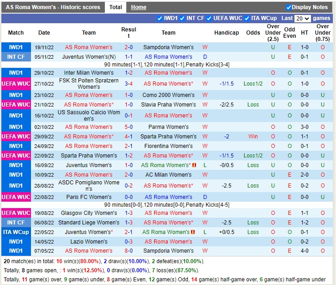This screenshot has height=285, width=336.
Task: Untick the ITA WCup filter checkbox
Action: (x=247, y=18)
